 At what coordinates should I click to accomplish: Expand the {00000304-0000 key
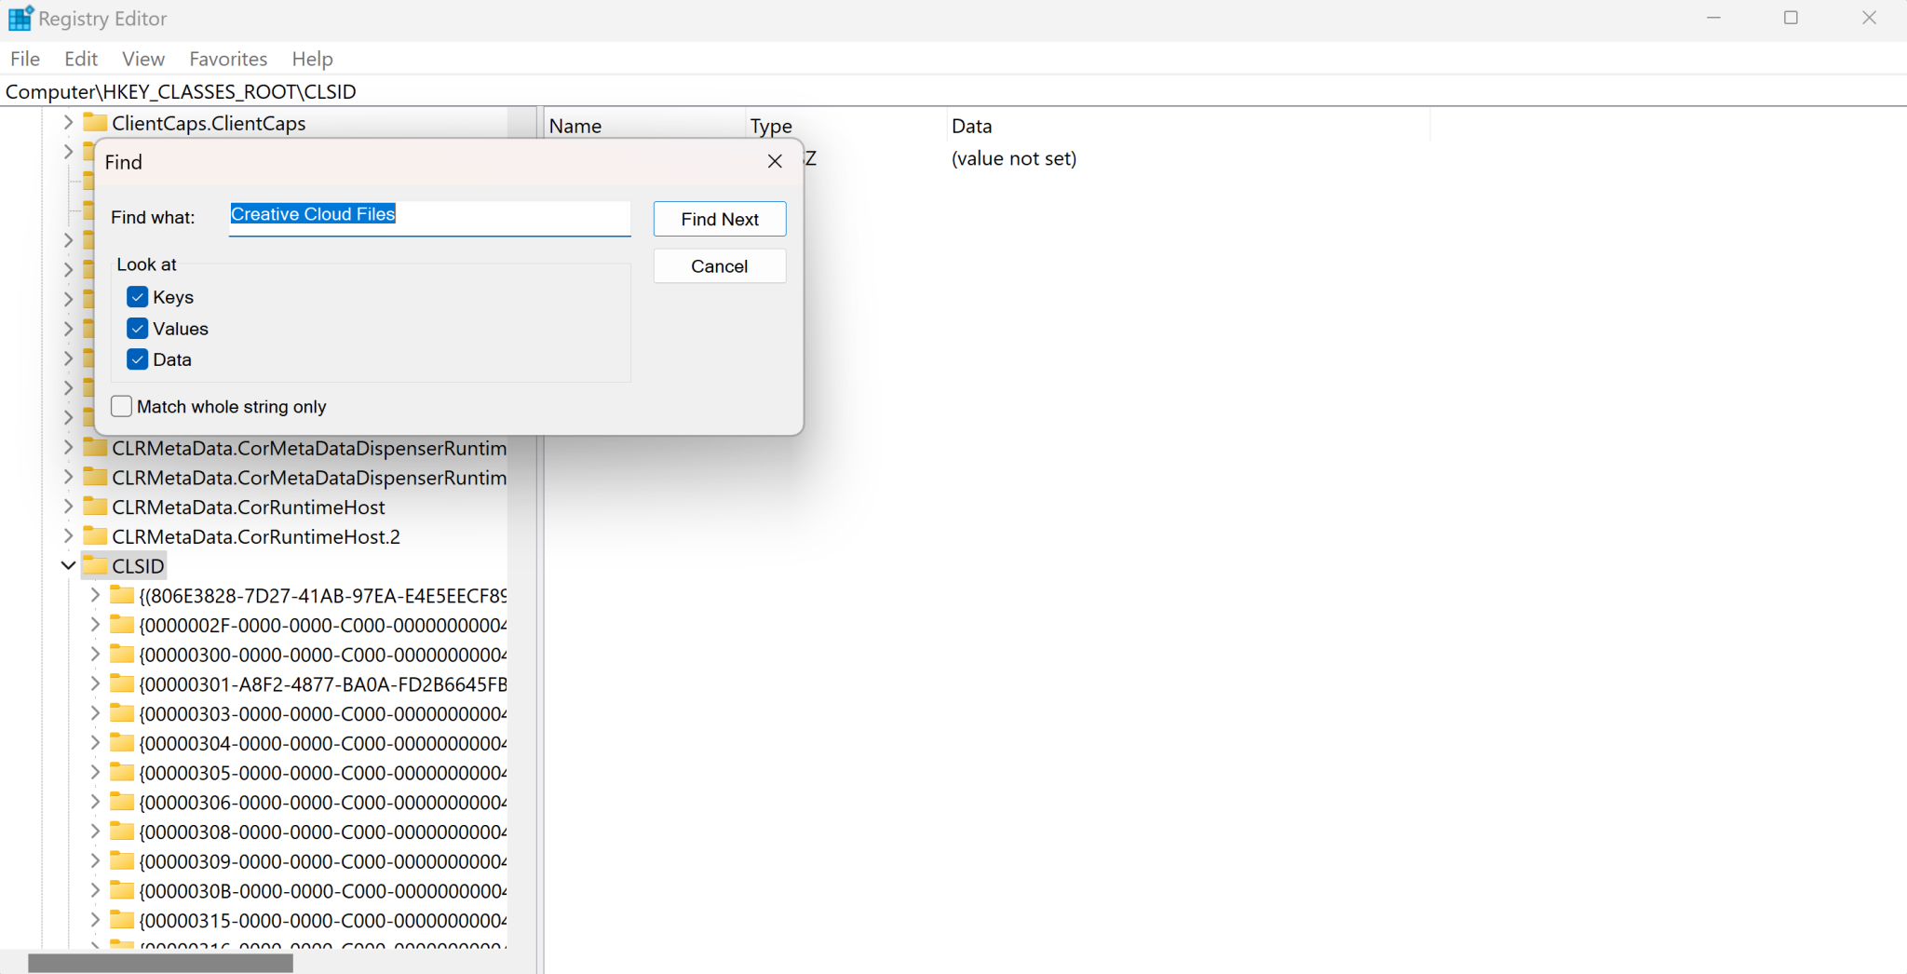click(x=95, y=743)
